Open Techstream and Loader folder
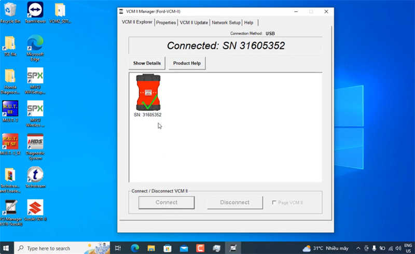This screenshot has height=254, width=415. coord(10,180)
